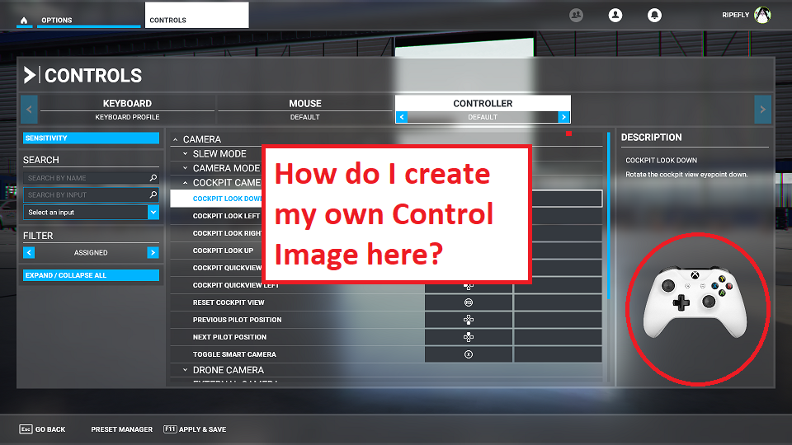Screen dimensions: 792x445
Task: Select the Cockpit Quickview Left d-pad binding
Action: pyautogui.click(x=469, y=287)
